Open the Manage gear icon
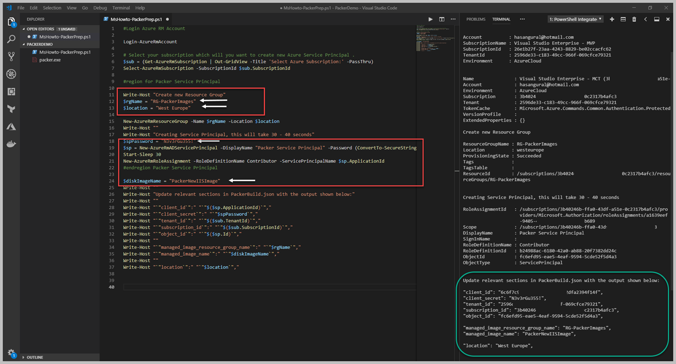This screenshot has width=676, height=364. click(11, 353)
